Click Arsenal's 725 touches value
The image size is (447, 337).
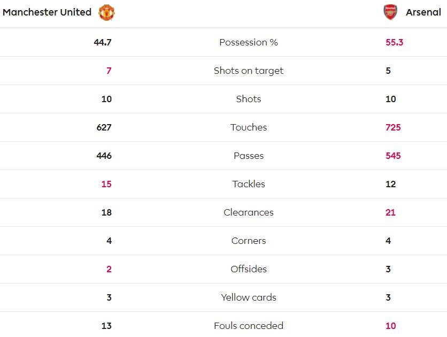[393, 127]
